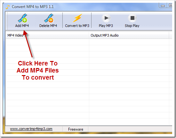176x138 pixels.
Task: Play the output with Play MP3
Action: click(x=106, y=21)
